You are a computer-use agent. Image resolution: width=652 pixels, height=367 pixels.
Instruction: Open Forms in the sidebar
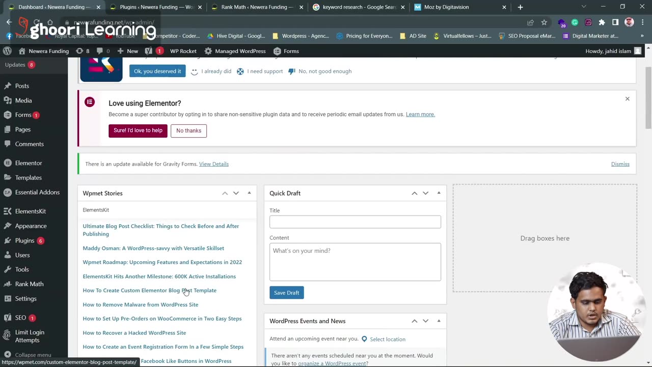[x=23, y=115]
